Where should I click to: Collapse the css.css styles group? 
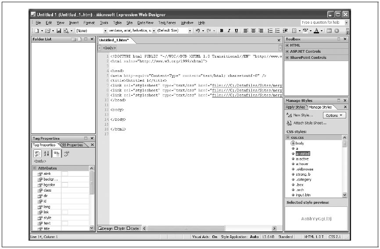pyautogui.click(x=288, y=137)
